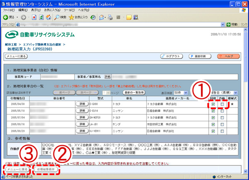Screen dimensions: 249x180
Task: Click the IE Forward arrow icon
Action: pyautogui.click(x=24, y=17)
